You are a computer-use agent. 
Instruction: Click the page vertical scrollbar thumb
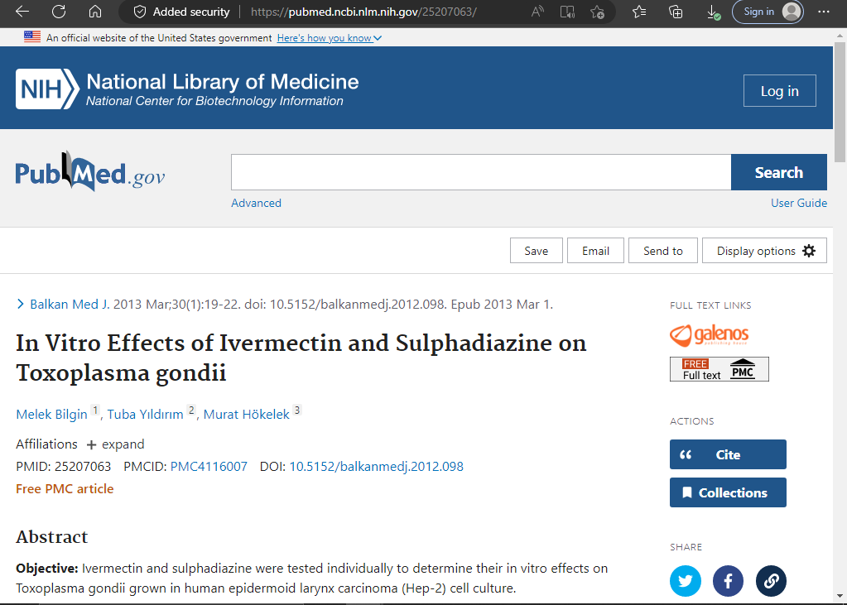coord(840,102)
